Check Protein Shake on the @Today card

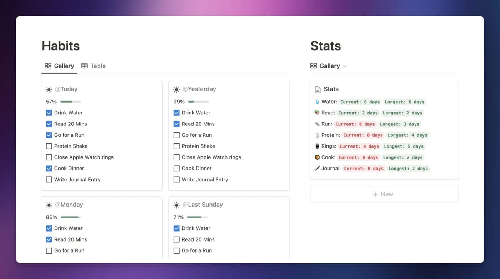click(x=49, y=146)
